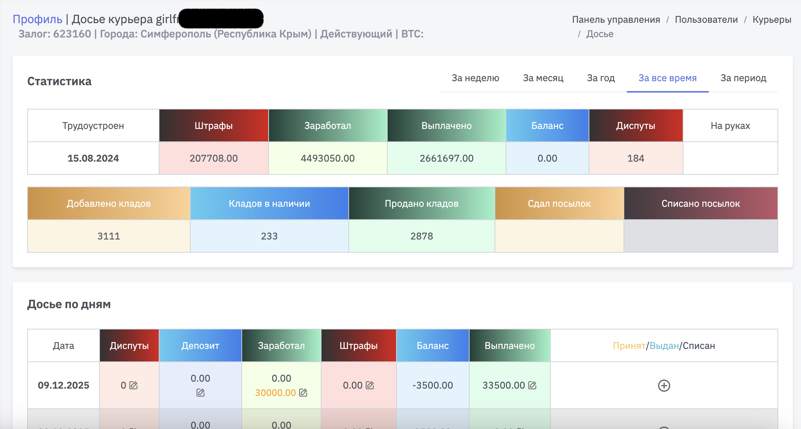Open Курьеры breadcrumb link

click(772, 19)
